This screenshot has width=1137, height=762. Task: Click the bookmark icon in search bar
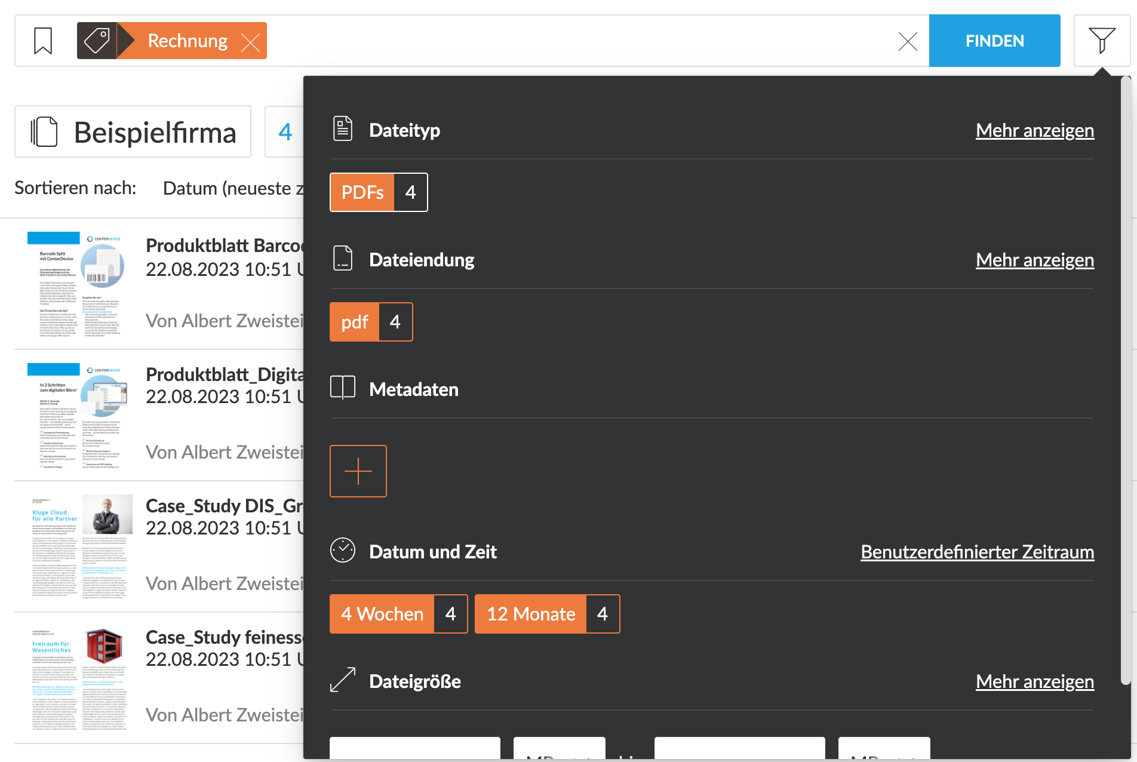(43, 41)
